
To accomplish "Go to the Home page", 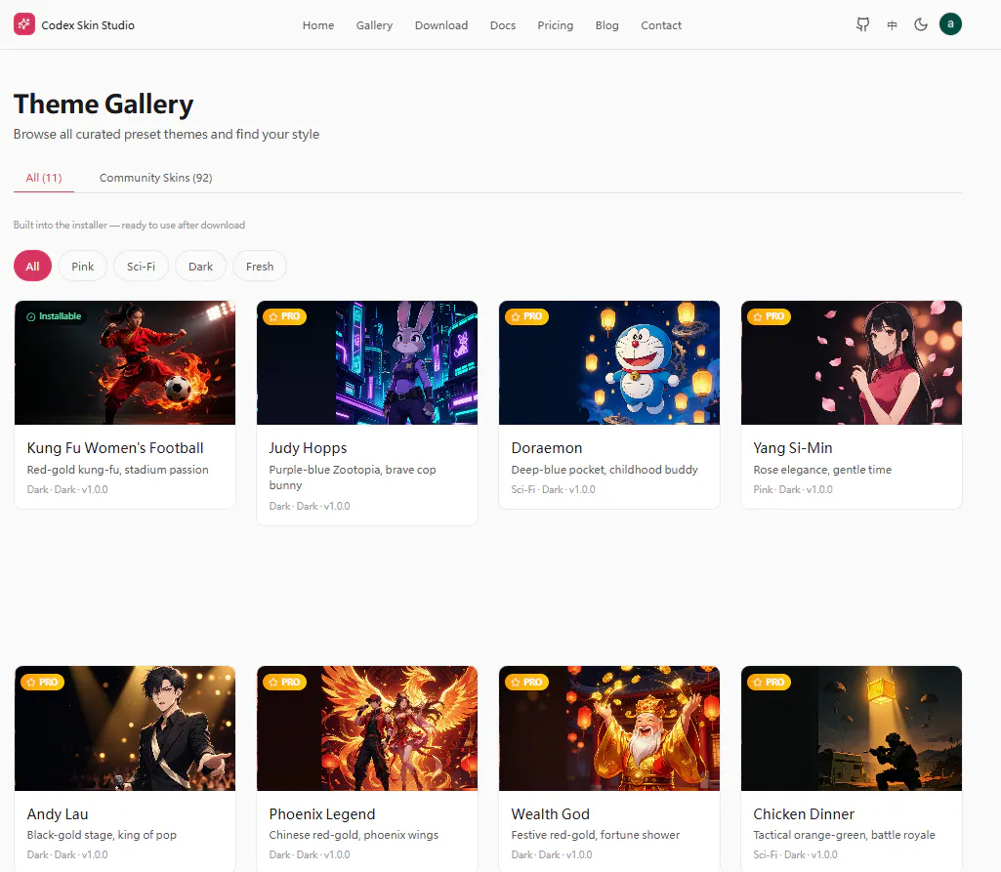I will [318, 24].
